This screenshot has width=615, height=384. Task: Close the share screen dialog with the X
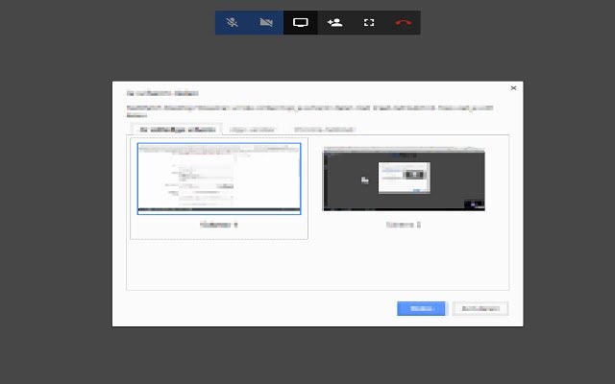point(513,88)
